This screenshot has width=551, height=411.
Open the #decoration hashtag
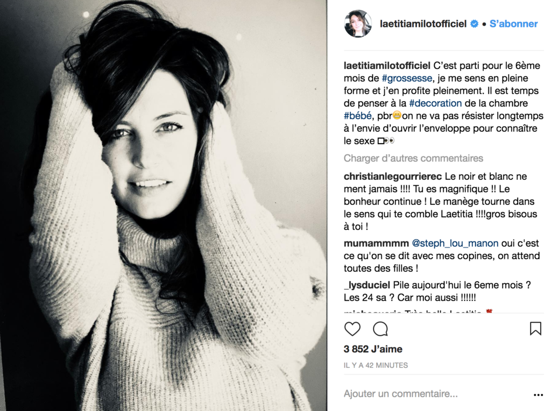pos(435,103)
